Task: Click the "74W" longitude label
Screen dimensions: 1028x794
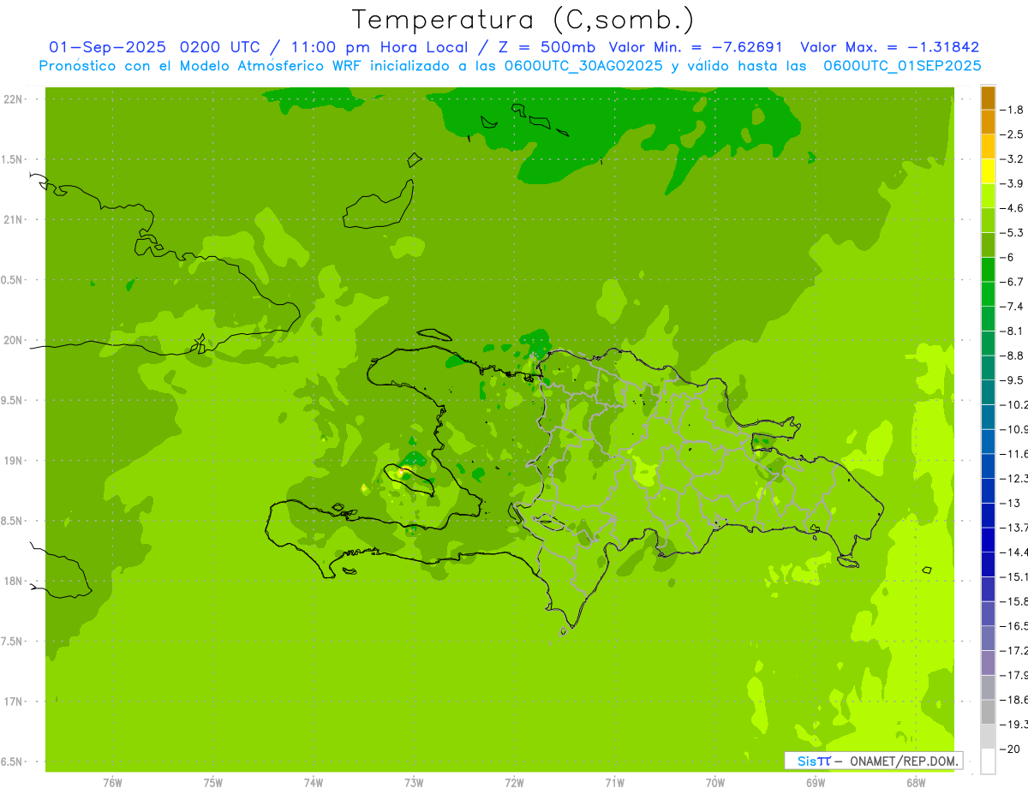Action: pyautogui.click(x=314, y=782)
